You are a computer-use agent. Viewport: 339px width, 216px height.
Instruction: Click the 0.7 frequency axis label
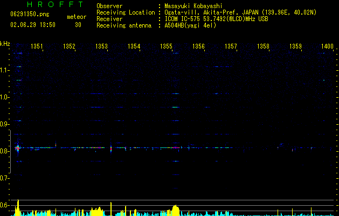coord(4,178)
